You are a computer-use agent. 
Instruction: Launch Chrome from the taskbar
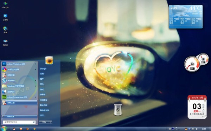click(34, 129)
